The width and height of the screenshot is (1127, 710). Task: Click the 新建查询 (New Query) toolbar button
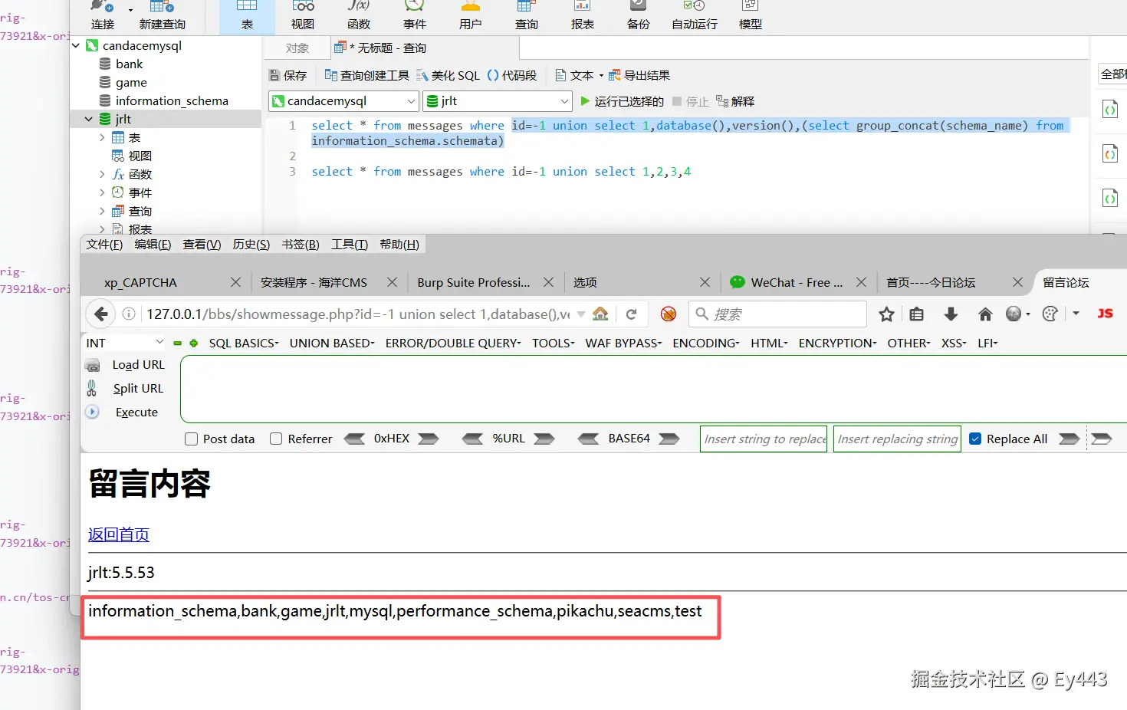[x=163, y=16]
